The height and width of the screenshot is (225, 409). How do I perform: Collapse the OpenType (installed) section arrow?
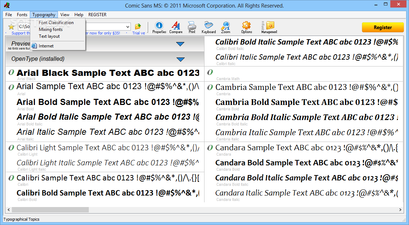180,59
